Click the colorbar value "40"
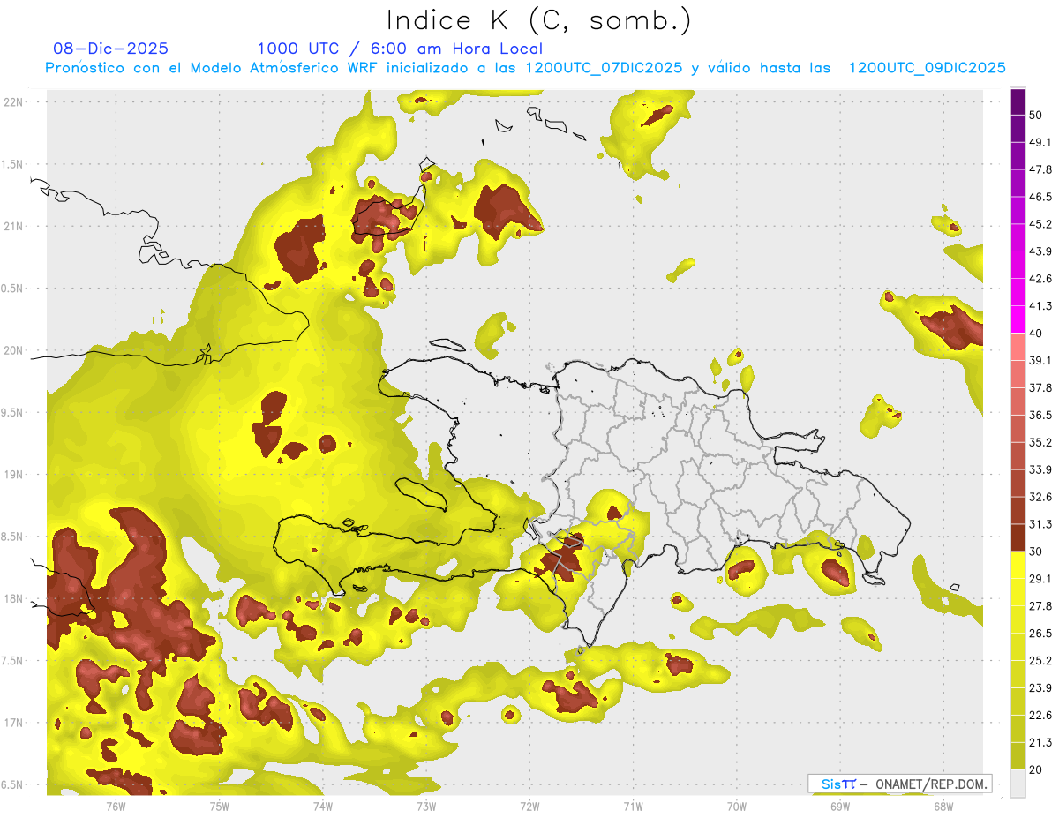Image resolution: width=1059 pixels, height=818 pixels. click(x=1036, y=333)
